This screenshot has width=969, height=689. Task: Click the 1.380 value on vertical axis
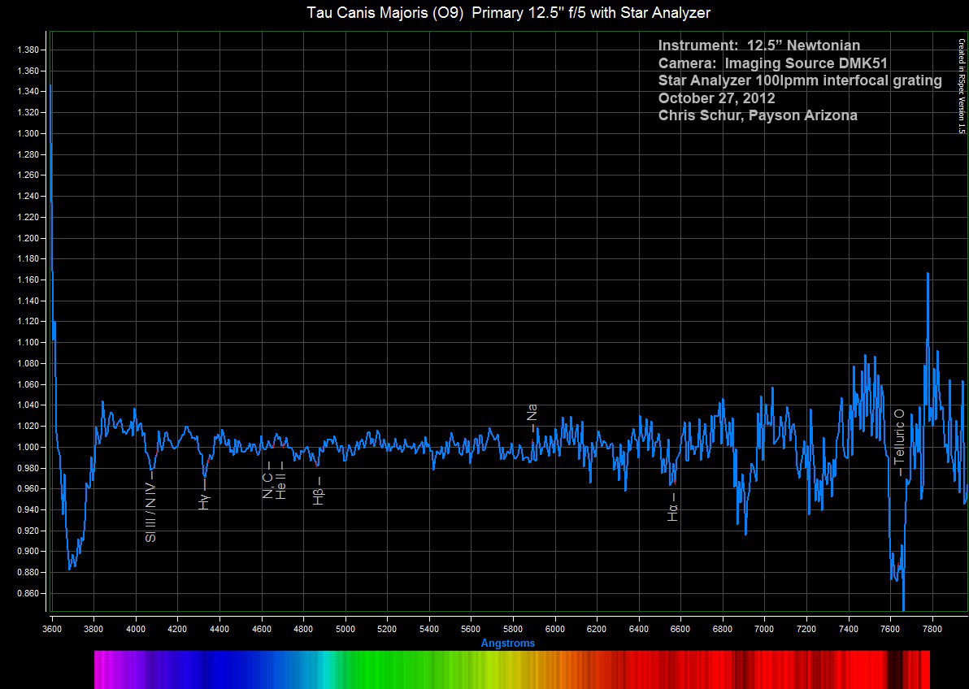pyautogui.click(x=29, y=50)
